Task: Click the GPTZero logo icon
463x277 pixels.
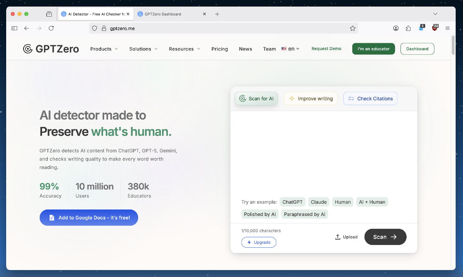Action: [x=28, y=49]
